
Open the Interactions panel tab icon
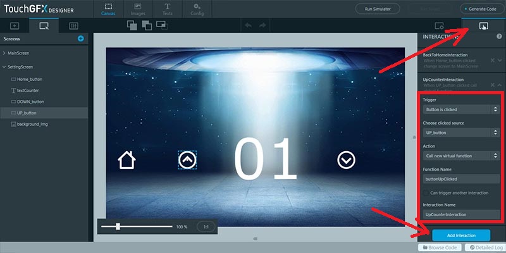[483, 26]
